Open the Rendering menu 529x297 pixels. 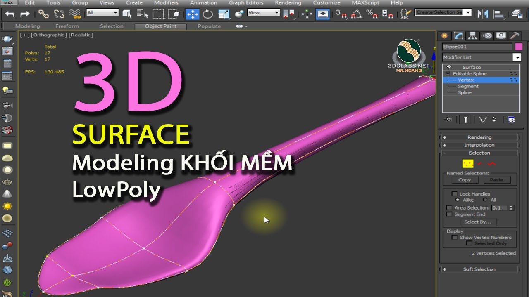tap(288, 2)
